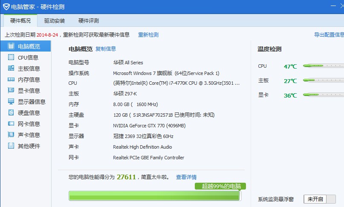Select the 主板信息 label in sidebar
The image size is (344, 207).
click(29, 69)
